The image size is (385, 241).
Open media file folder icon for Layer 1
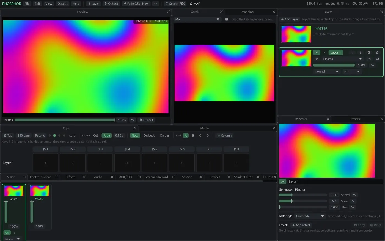[x=369, y=59]
